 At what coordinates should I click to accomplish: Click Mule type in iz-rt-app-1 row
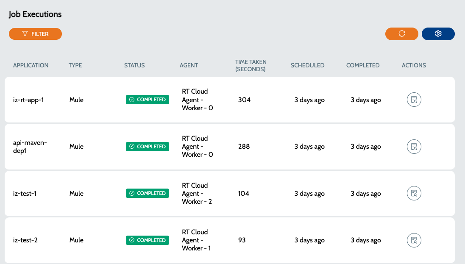pos(76,100)
